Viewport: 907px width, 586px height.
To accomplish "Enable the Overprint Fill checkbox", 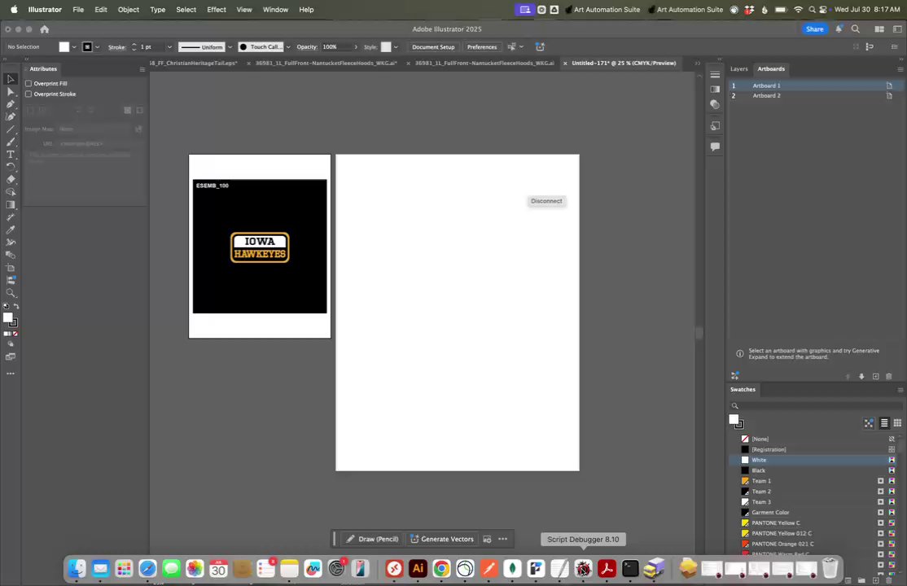I will [x=28, y=84].
